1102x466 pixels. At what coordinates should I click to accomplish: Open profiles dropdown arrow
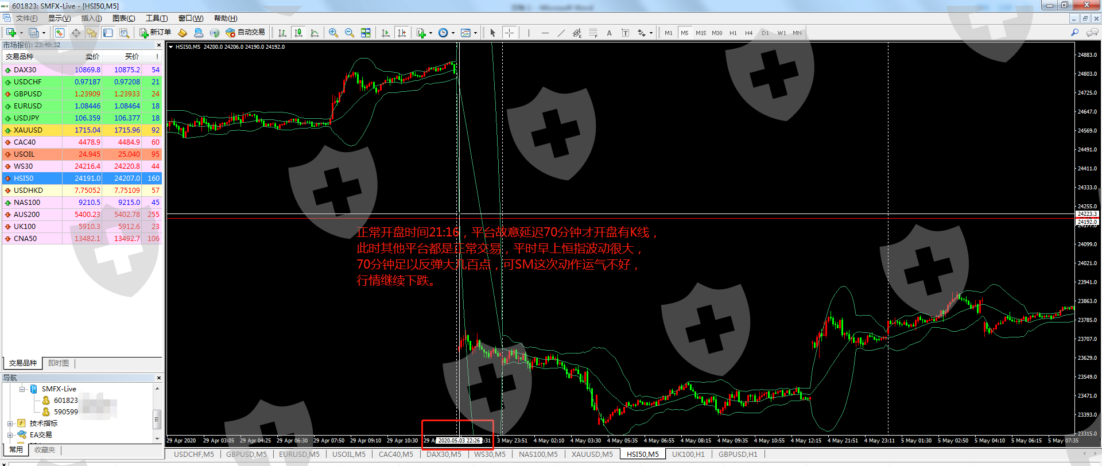click(44, 33)
